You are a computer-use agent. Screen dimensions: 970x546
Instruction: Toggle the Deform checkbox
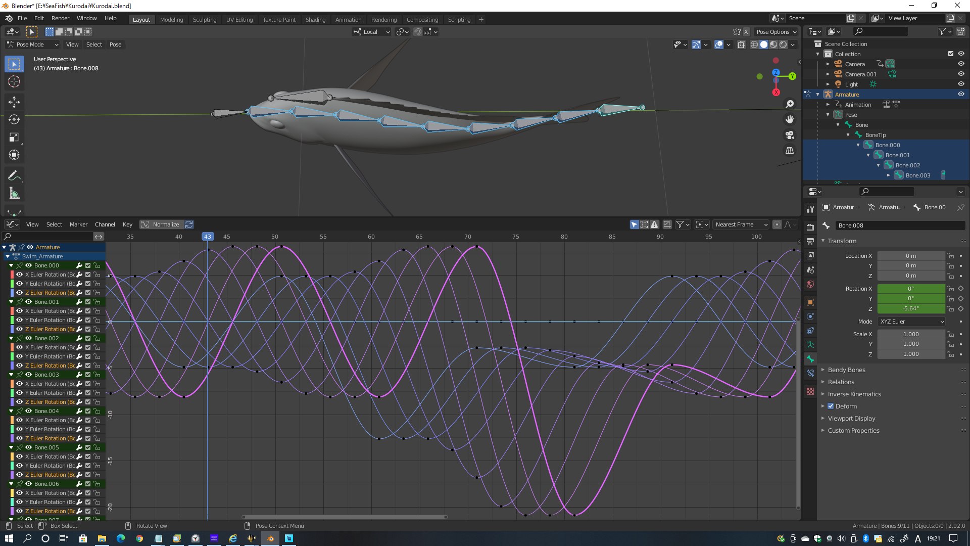(831, 406)
